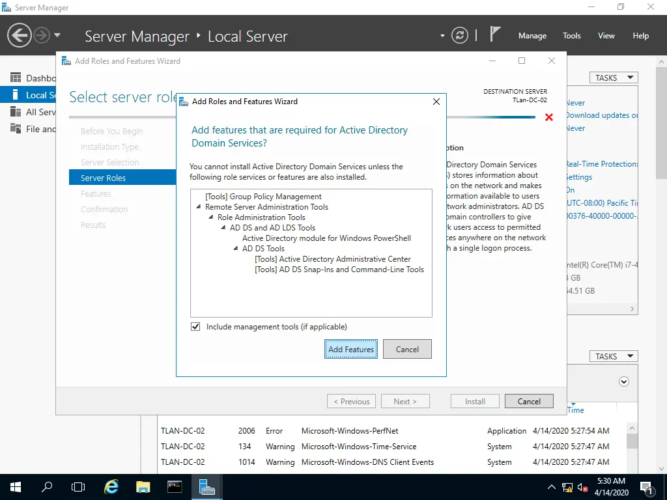Open the Action Center notification icon
Screen dimensions: 667x500
pyautogui.click(x=646, y=487)
